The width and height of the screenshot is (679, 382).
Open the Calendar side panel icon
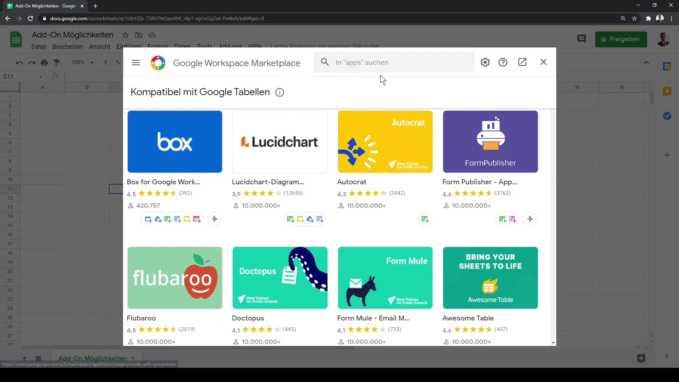pos(667,66)
